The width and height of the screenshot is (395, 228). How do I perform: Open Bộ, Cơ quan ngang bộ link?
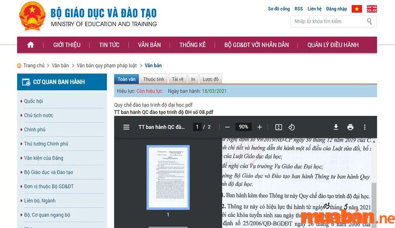[x=47, y=215]
